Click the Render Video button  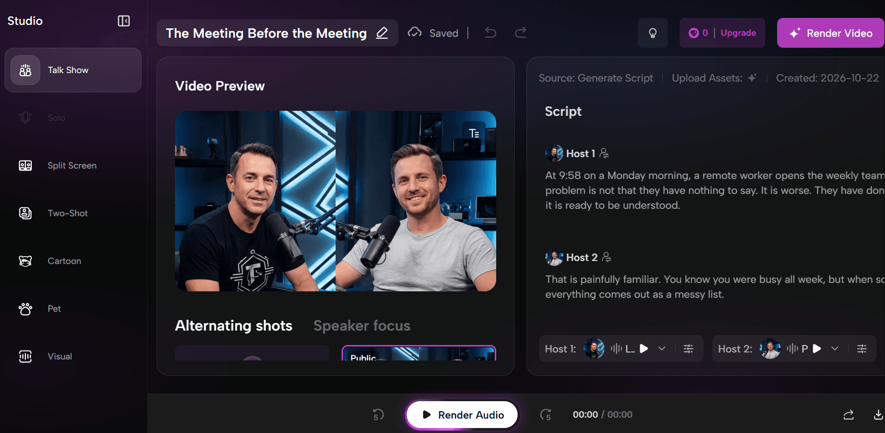831,33
